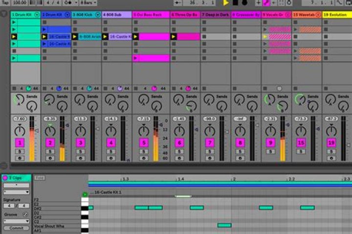Screen dimensions: 352x234
Task: Toggle track activator 9 button
Action: (x=270, y=143)
